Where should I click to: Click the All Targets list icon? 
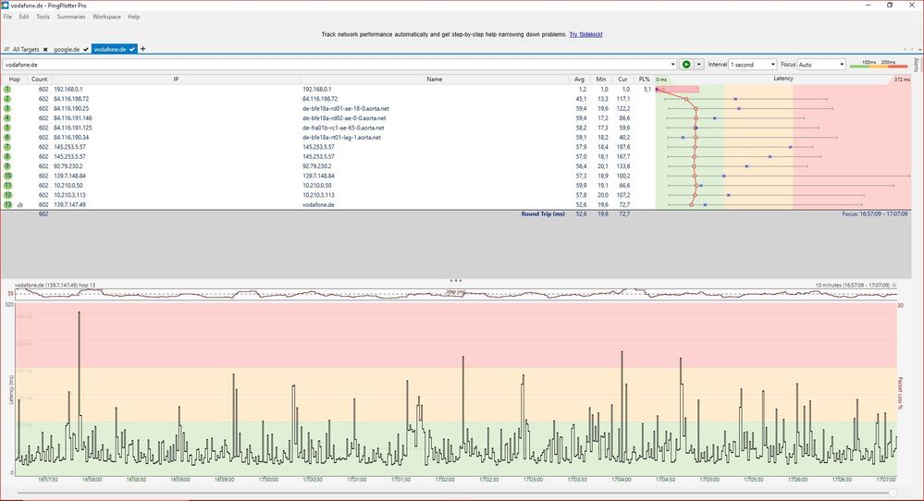click(x=6, y=49)
